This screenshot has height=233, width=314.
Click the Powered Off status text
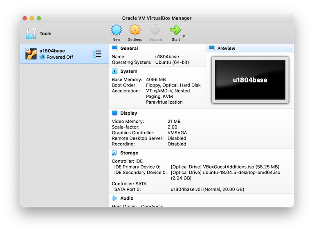tap(60, 57)
